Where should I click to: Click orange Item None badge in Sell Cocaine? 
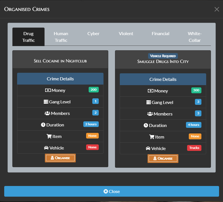(93, 136)
